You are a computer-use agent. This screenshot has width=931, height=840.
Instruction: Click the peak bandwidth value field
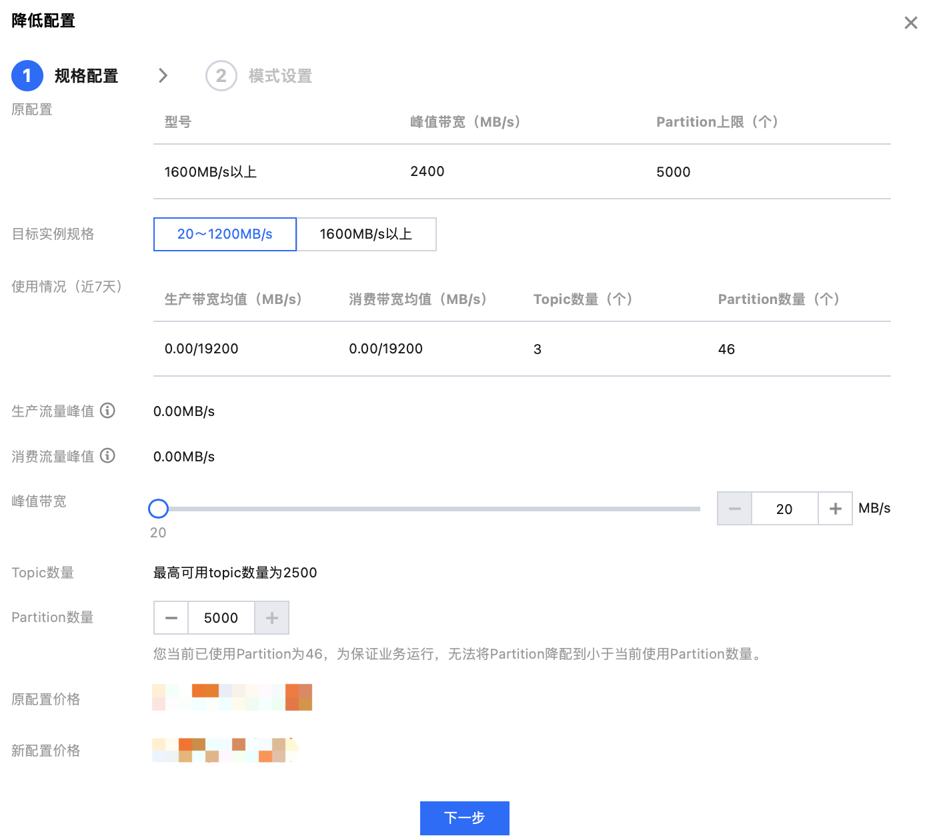click(x=784, y=509)
